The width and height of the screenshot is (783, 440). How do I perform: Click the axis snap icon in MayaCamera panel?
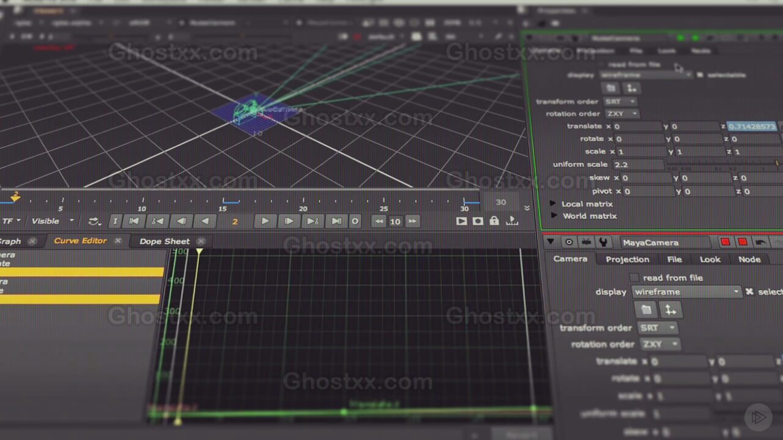(670, 310)
